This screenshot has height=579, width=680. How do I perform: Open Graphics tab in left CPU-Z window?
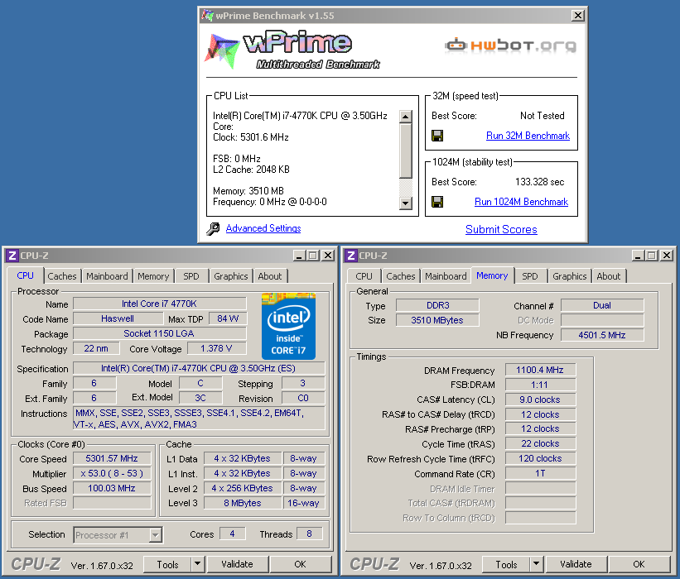[x=231, y=276]
